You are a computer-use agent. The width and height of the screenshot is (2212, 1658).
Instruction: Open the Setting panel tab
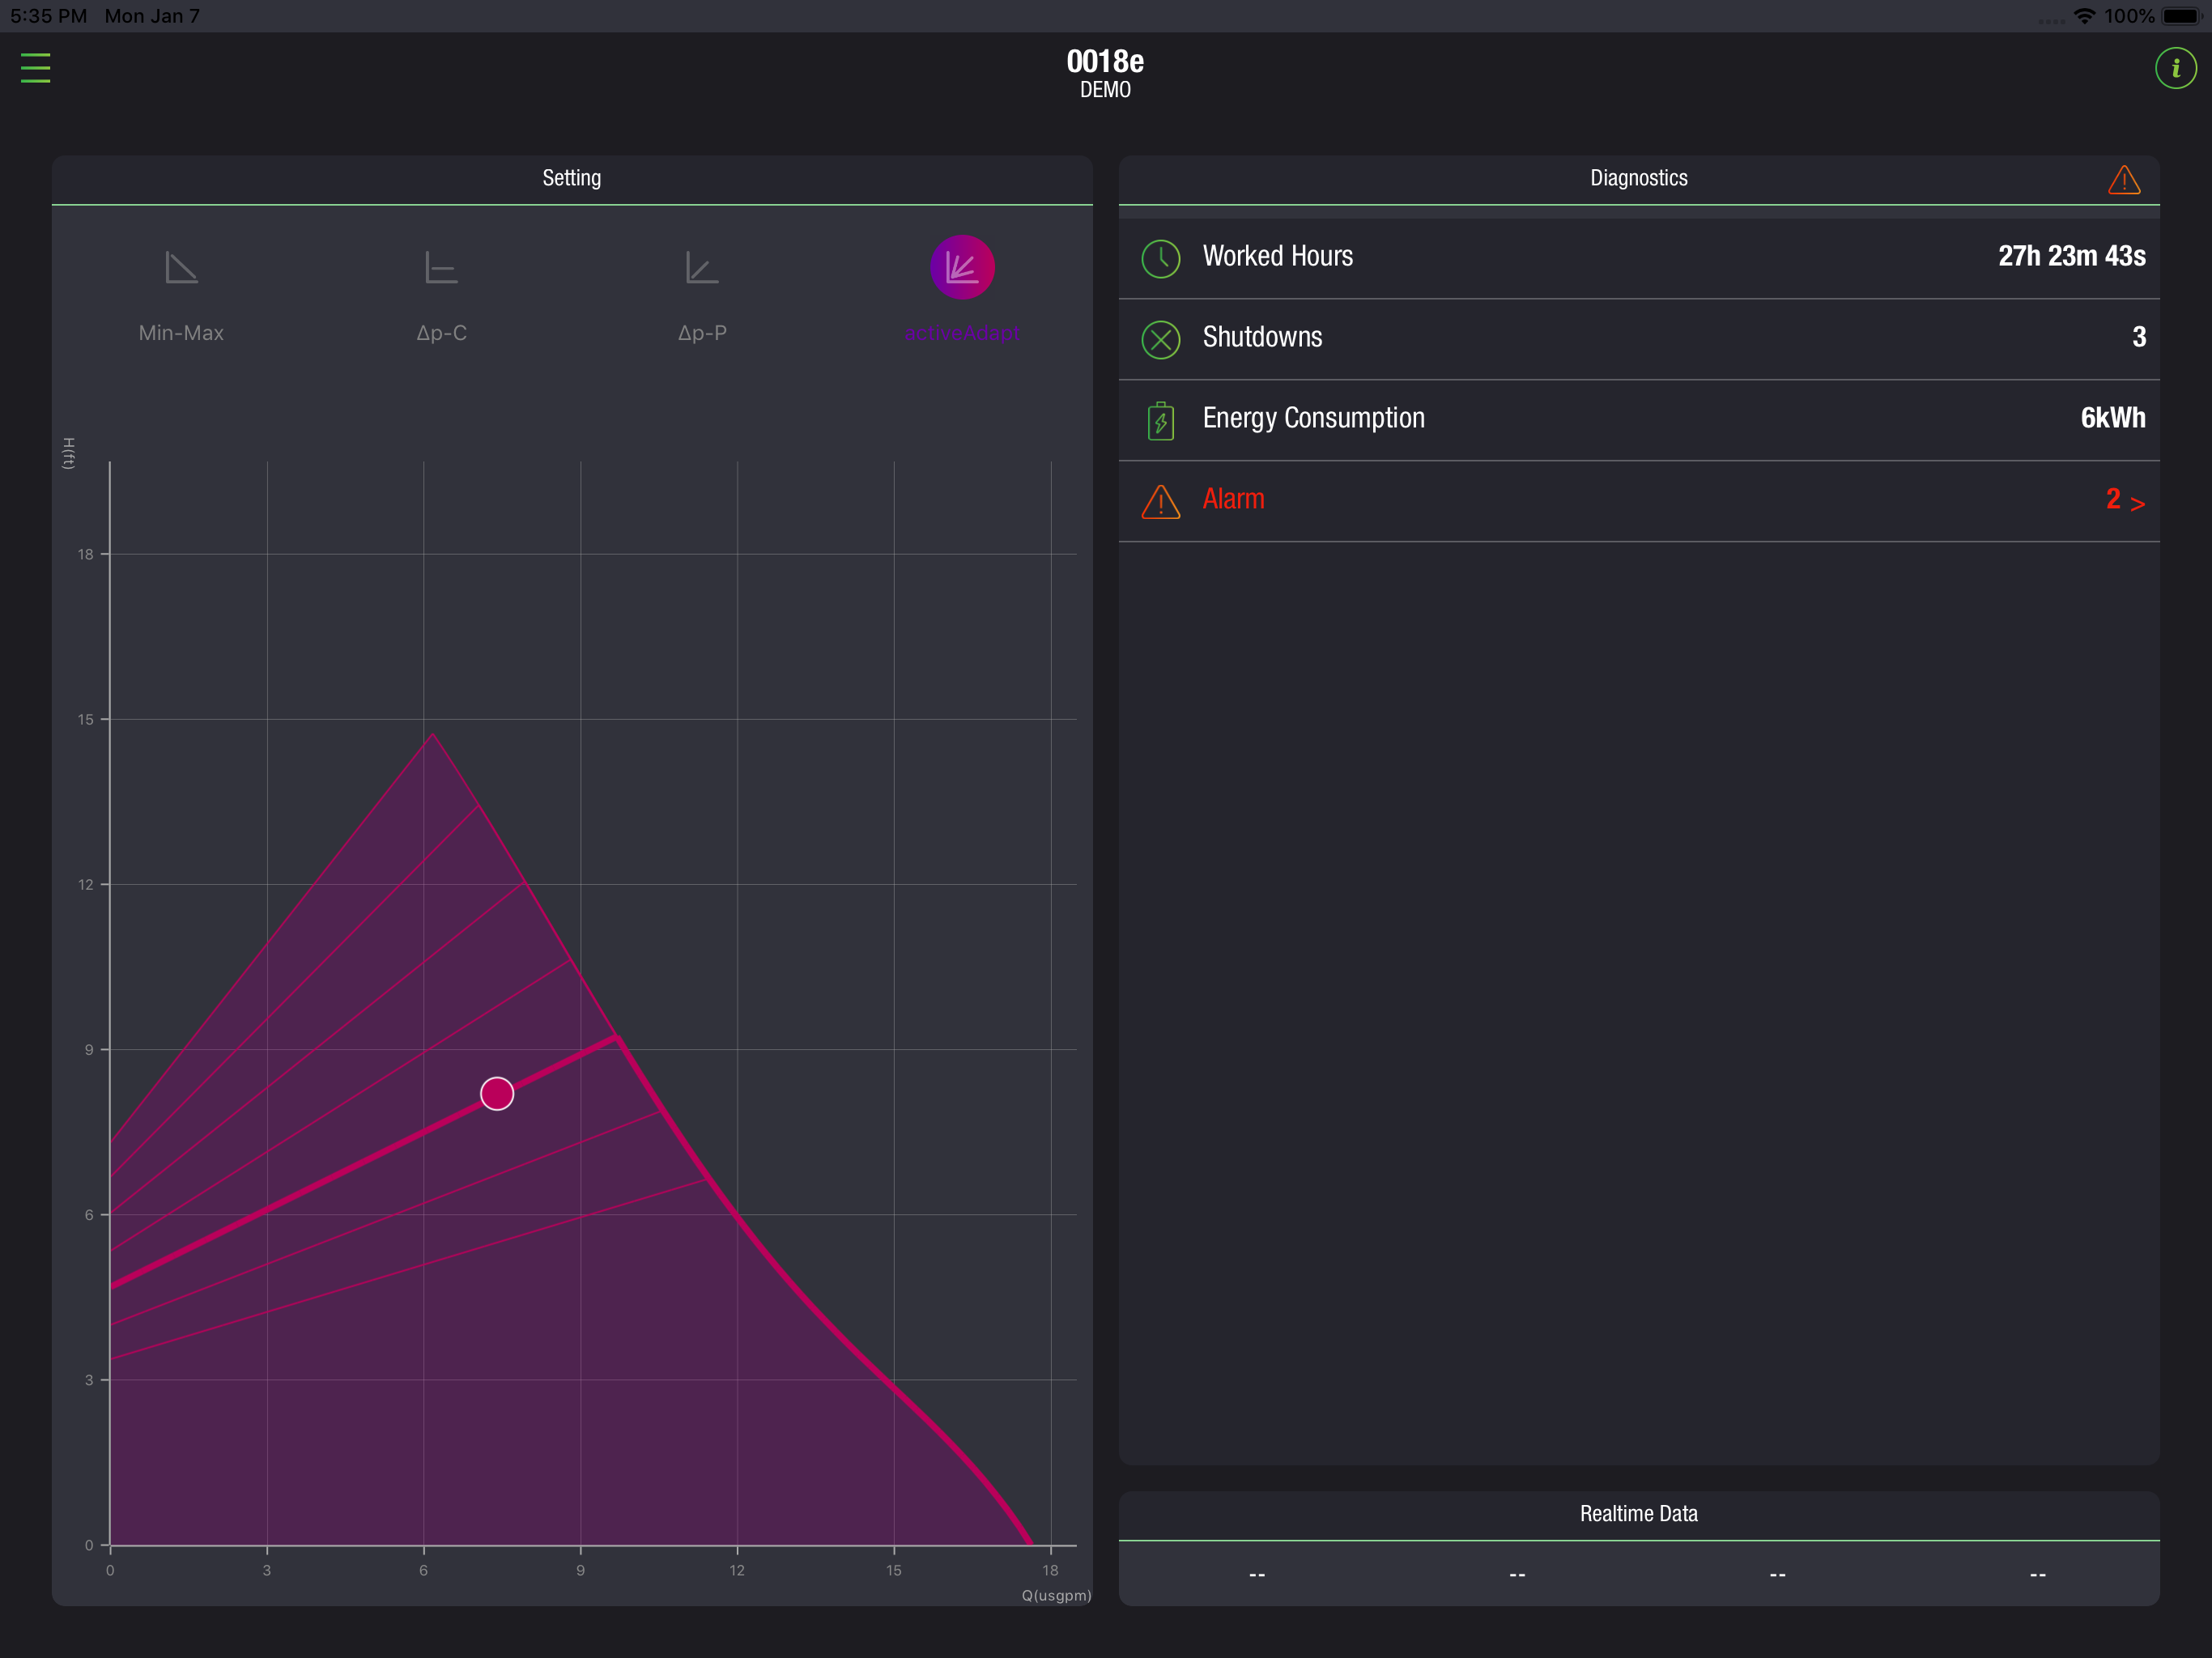[572, 178]
